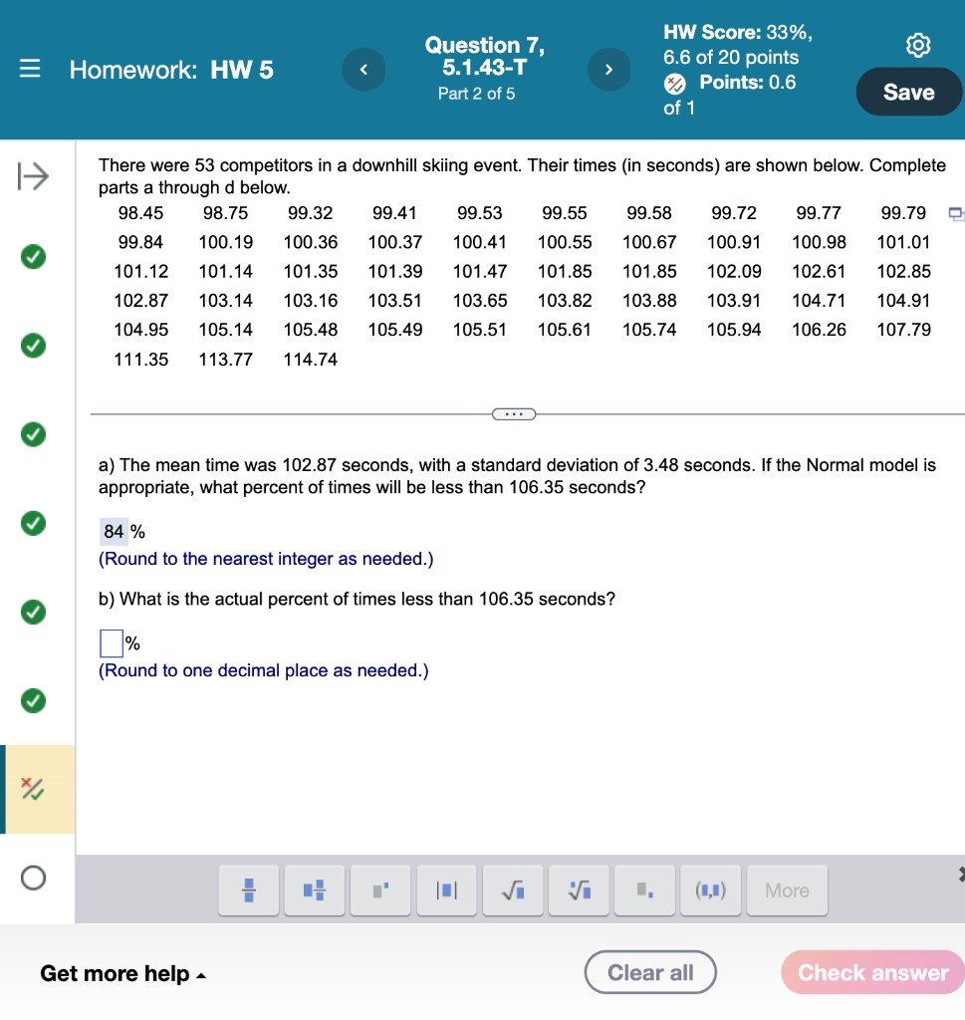
Task: Insert a mixed number template
Action: click(x=314, y=890)
